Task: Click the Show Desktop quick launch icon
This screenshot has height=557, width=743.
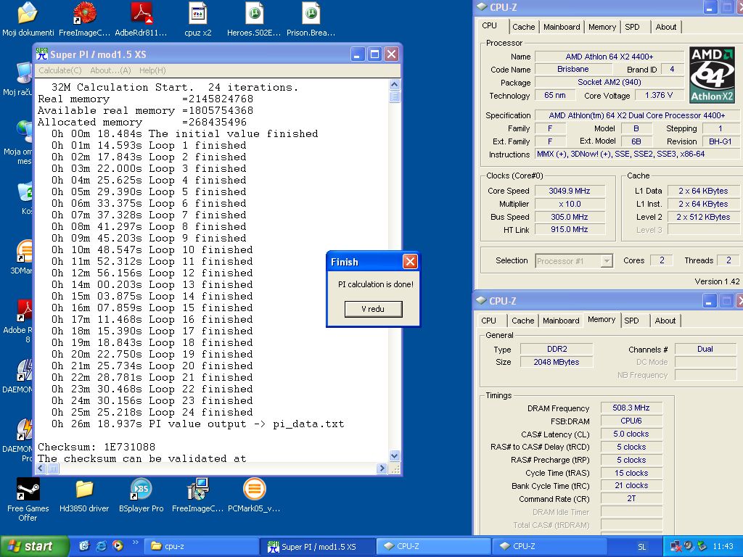Action: 84,546
